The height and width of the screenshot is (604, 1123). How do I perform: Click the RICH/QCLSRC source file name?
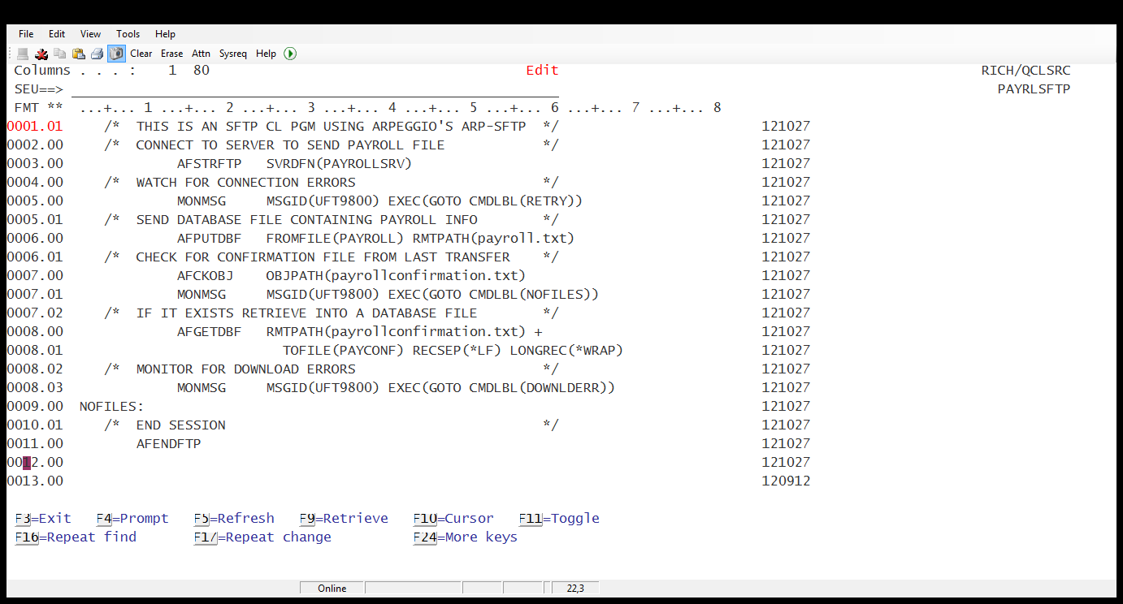[x=1026, y=71]
